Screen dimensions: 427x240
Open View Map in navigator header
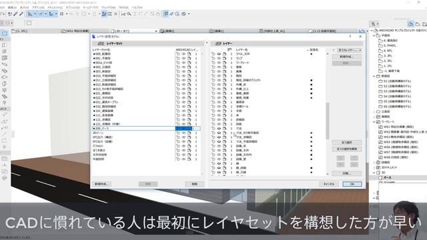coord(418,24)
